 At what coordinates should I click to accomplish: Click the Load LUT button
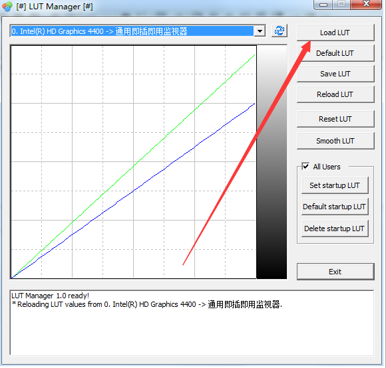pyautogui.click(x=335, y=33)
